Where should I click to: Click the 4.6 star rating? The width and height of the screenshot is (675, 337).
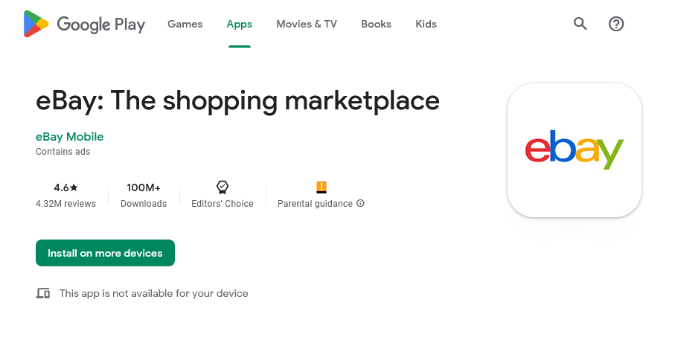pos(66,187)
